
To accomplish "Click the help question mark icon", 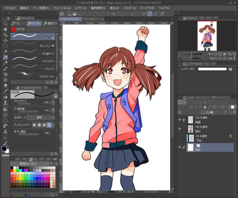I will 162,14.
